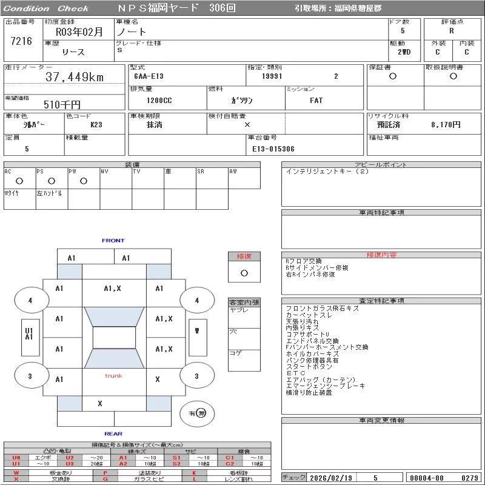Image resolution: width=485 pixels, height=485 pixels.
Task: Click the red L legend code for レンズ割れ
Action: pos(194,479)
